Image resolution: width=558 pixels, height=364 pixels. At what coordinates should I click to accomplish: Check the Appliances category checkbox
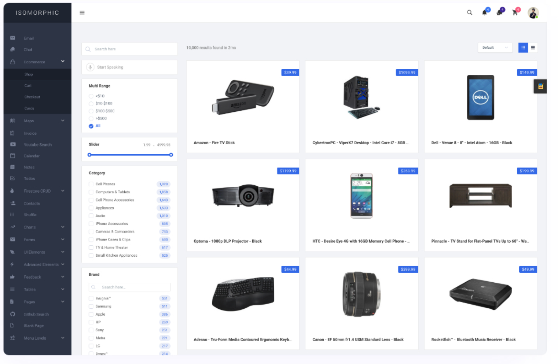(91, 208)
